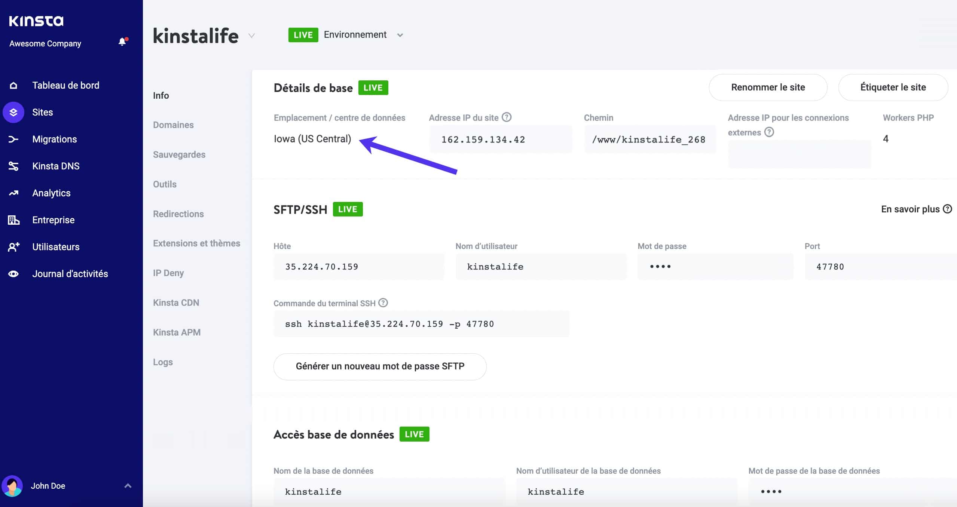Select the Sites icon in the sidebar
This screenshot has width=957, height=507.
click(x=13, y=112)
